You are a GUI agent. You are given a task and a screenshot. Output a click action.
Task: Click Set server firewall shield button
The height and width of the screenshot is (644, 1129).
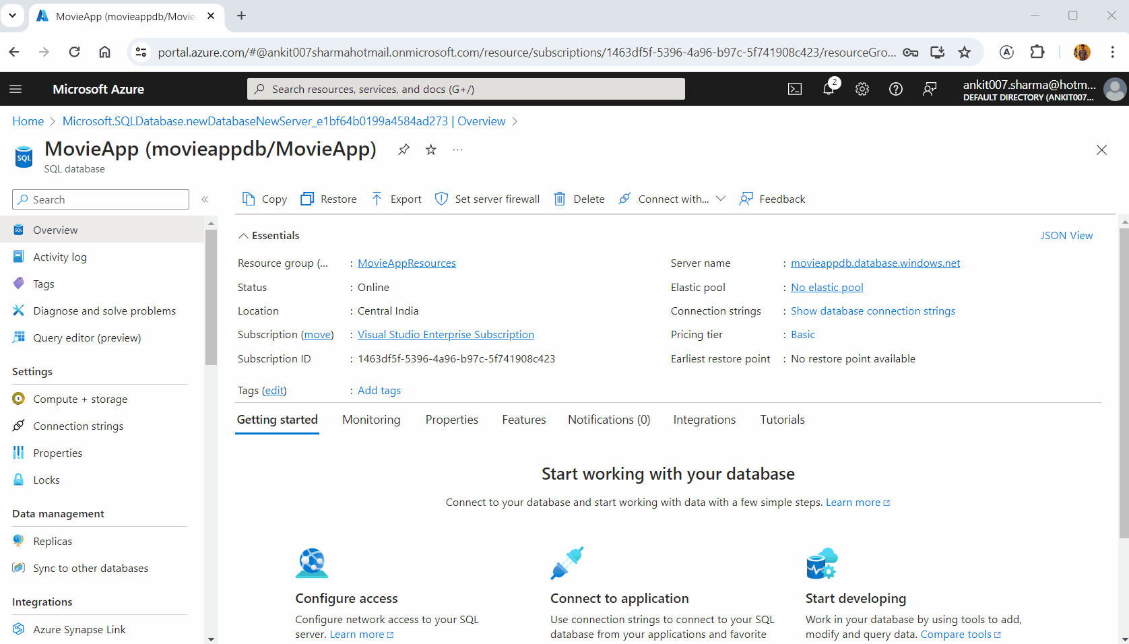point(488,199)
